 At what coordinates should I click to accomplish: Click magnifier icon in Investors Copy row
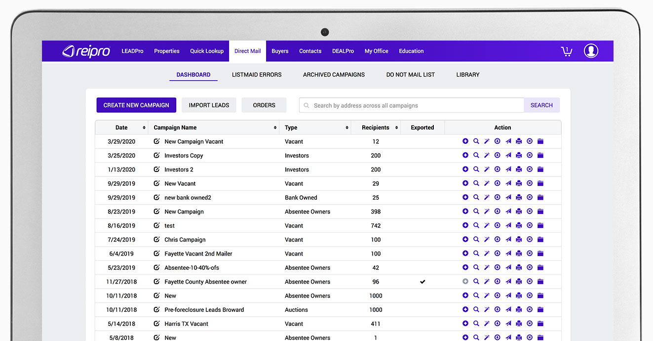476,155
